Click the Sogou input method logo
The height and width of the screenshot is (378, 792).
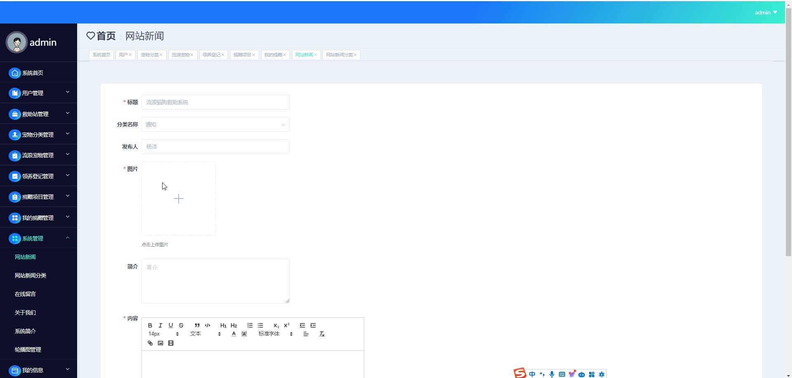[x=520, y=373]
